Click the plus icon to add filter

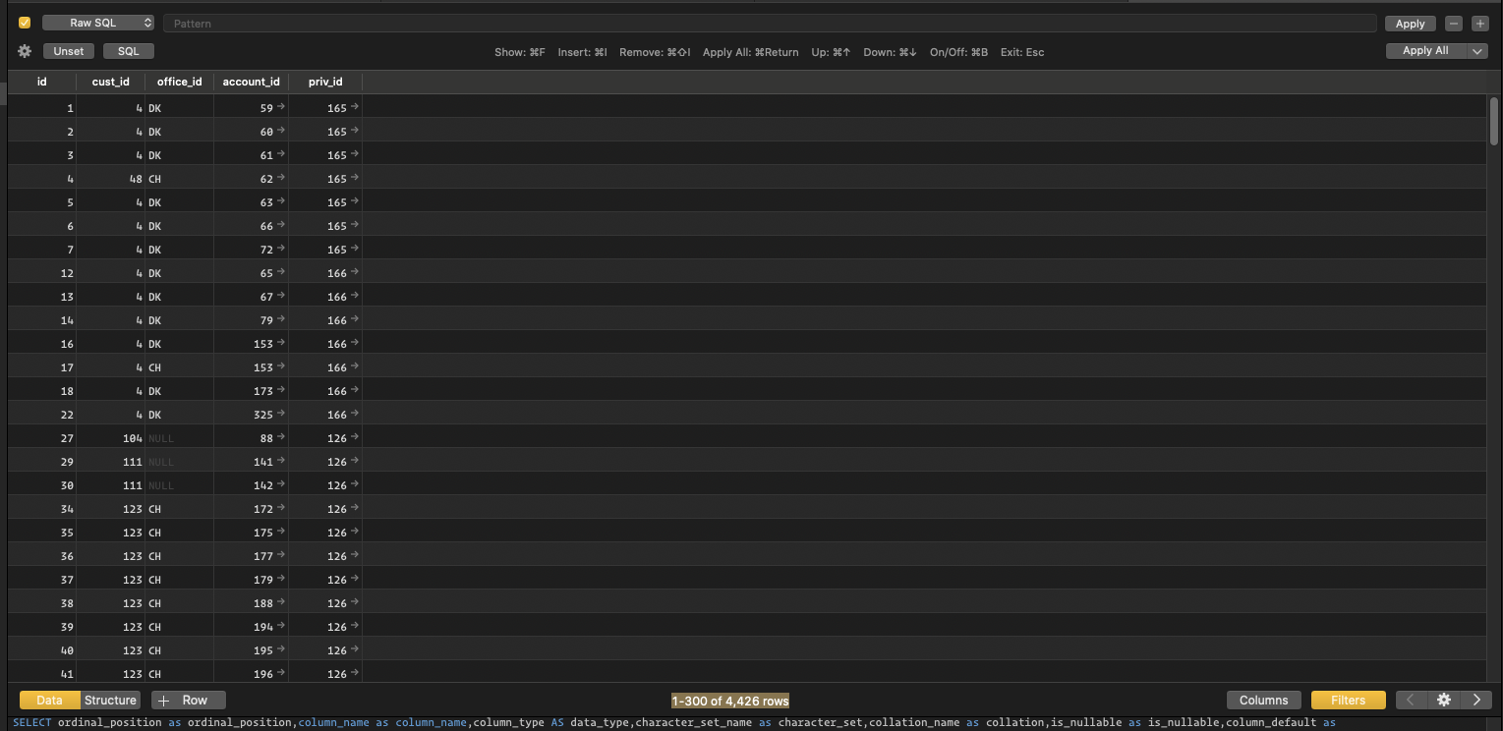1480,22
